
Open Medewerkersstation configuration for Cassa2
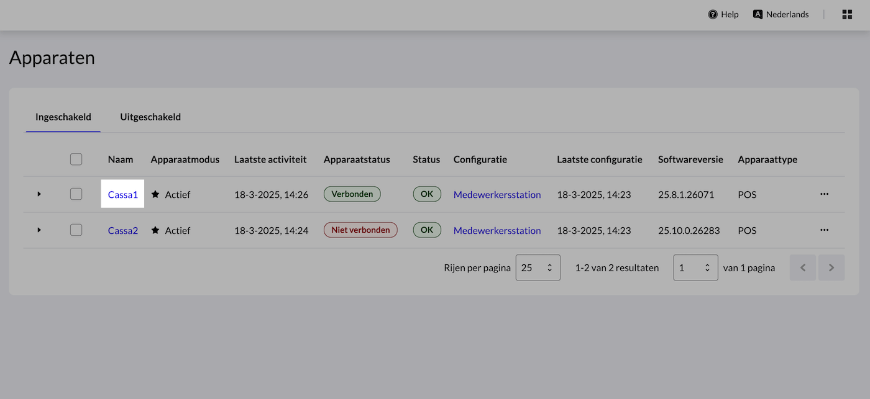tap(497, 230)
